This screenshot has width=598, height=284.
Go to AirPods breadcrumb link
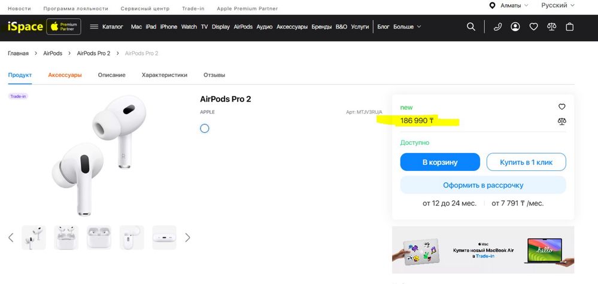coord(53,53)
